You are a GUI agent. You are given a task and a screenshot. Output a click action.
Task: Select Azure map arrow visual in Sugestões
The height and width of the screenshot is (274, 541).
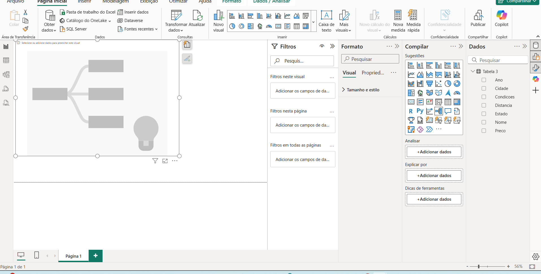tap(448, 93)
